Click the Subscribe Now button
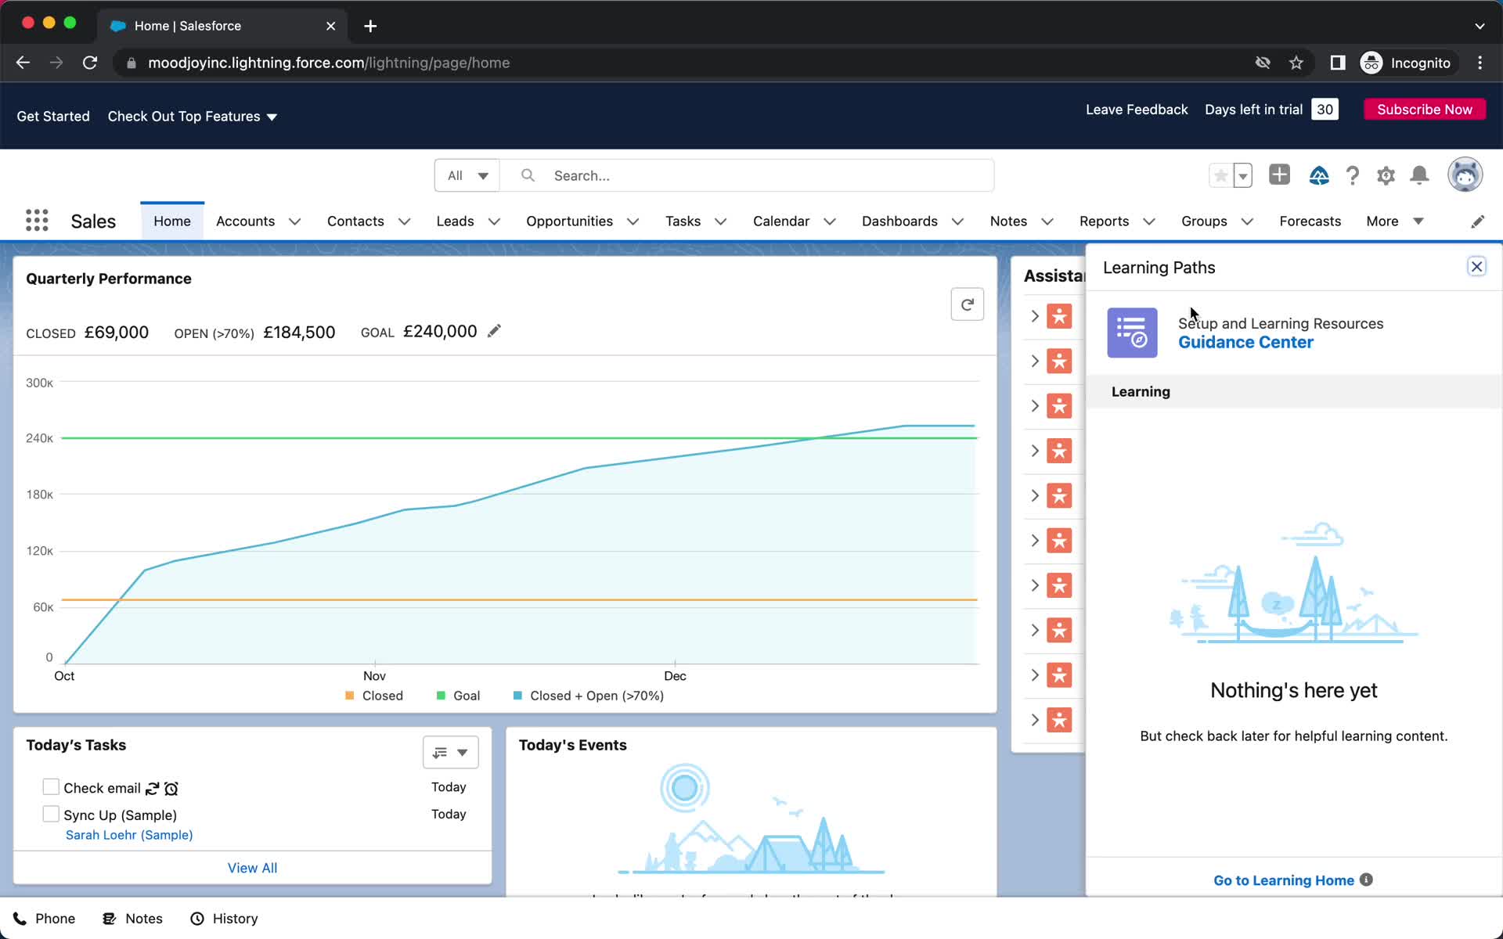 pyautogui.click(x=1424, y=110)
